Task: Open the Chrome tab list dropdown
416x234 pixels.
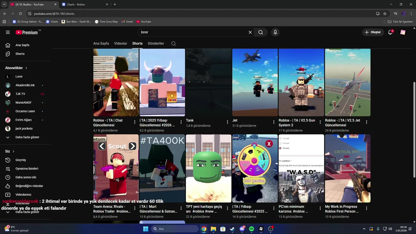Action: [4, 4]
